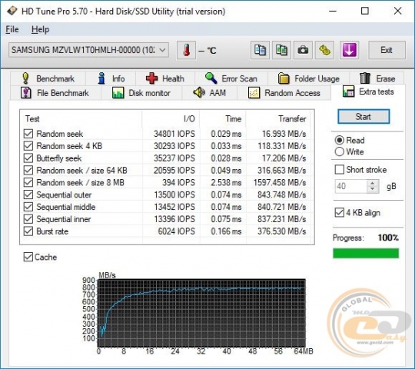Click the copy text to clipboard icon
This screenshot has height=369, width=415.
[260, 50]
